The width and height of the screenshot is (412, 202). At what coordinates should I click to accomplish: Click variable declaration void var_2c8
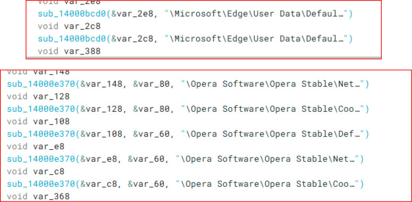[69, 26]
